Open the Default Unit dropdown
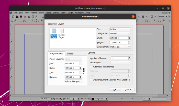Screen dimensions: 179x106 point(120,47)
